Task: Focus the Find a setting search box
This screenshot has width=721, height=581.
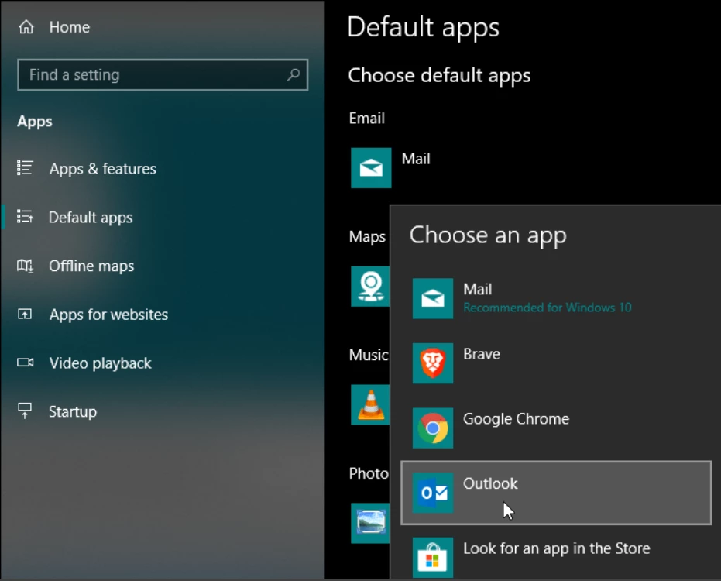Action: point(163,74)
